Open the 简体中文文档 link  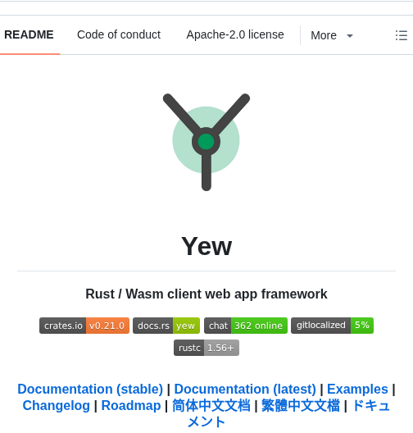[211, 406]
